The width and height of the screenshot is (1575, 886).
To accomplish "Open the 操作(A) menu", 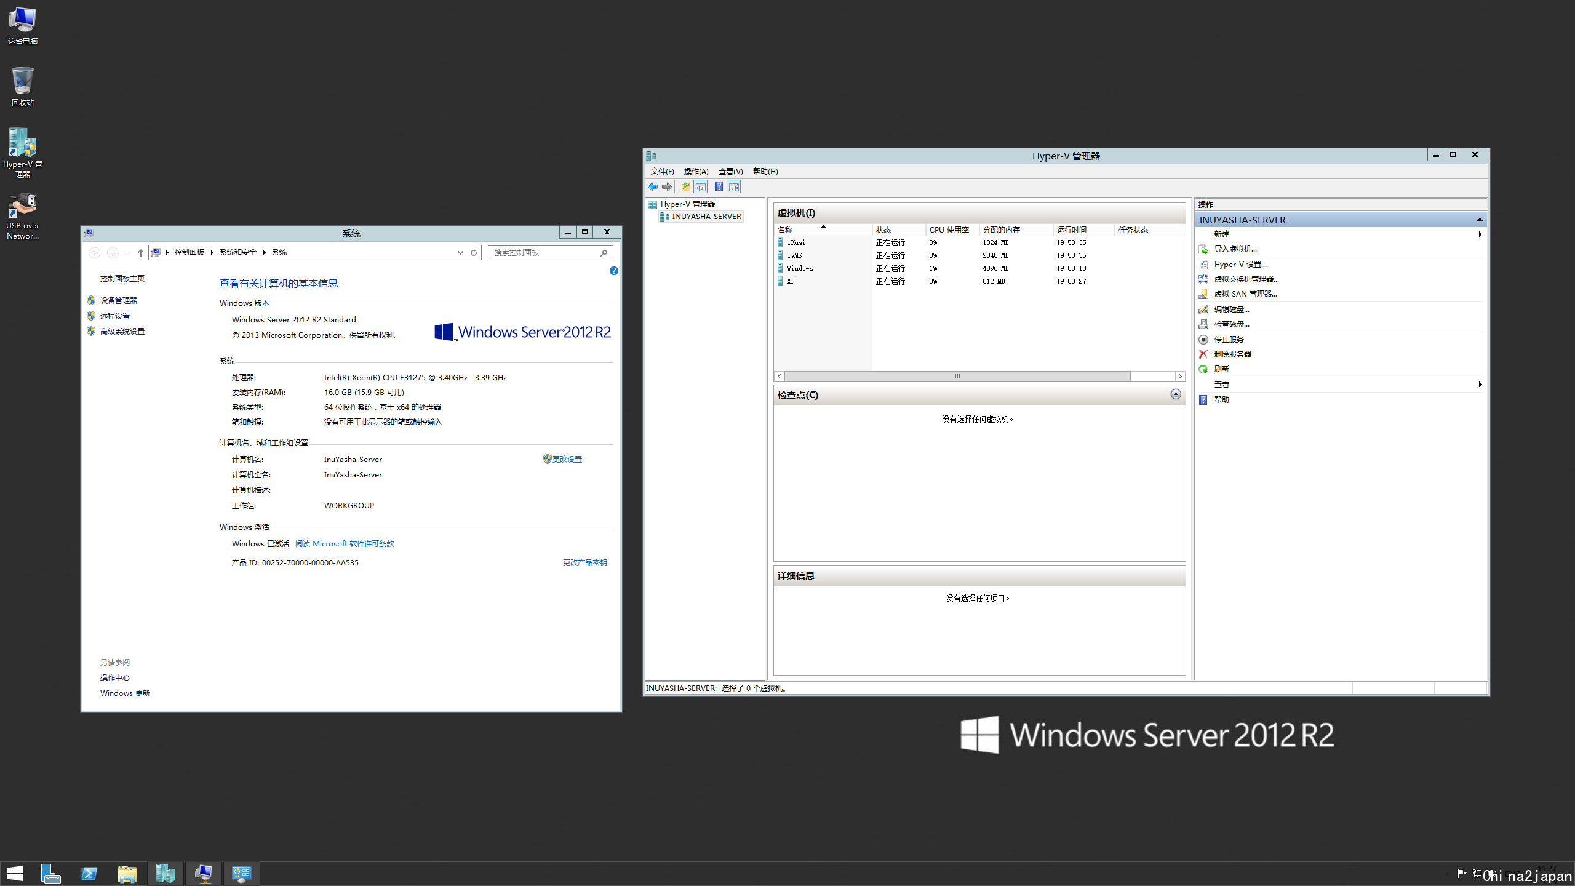I will coord(696,171).
